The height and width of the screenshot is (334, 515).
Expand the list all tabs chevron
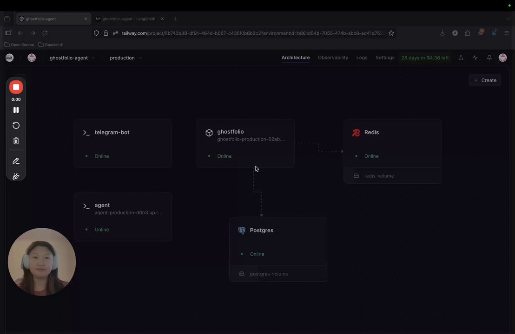tap(508, 19)
